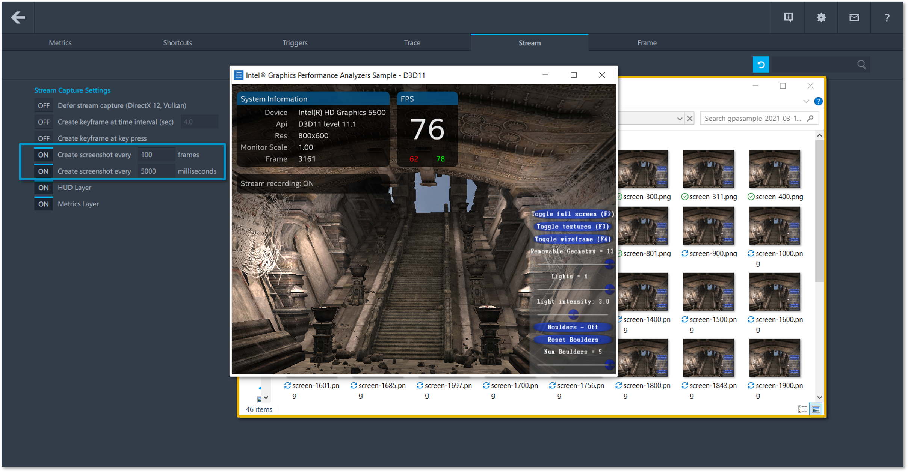Click the mail envelope feedback icon
The width and height of the screenshot is (908, 472).
tap(854, 17)
